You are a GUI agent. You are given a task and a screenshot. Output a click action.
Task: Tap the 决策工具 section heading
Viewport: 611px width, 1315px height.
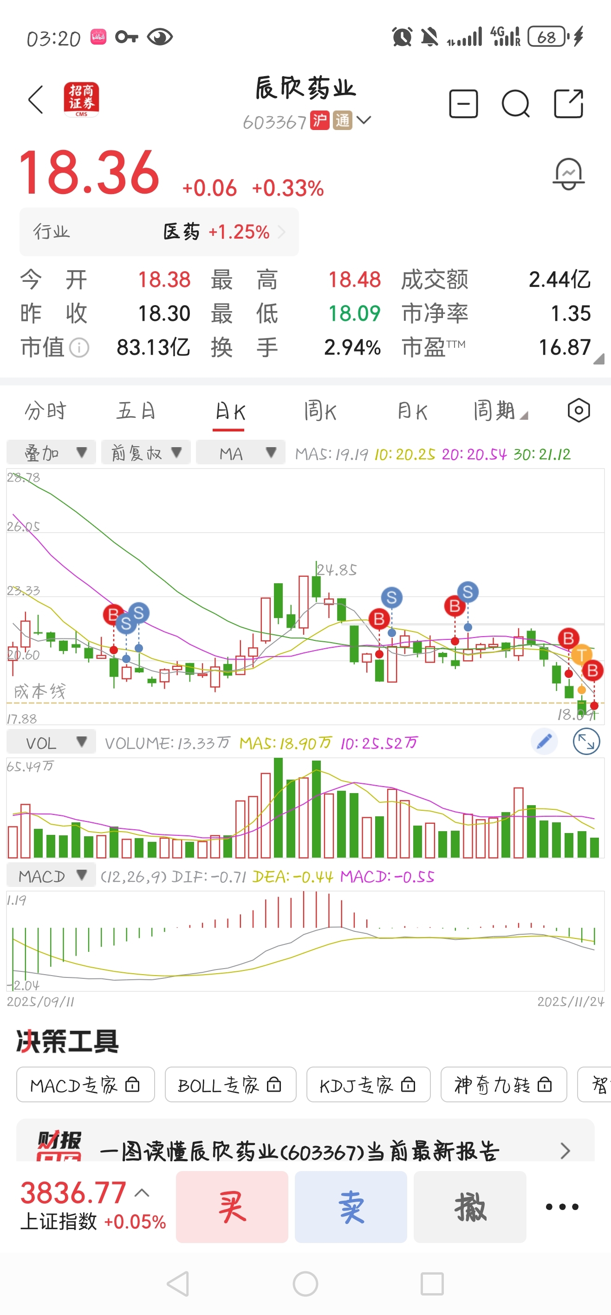(x=67, y=1042)
